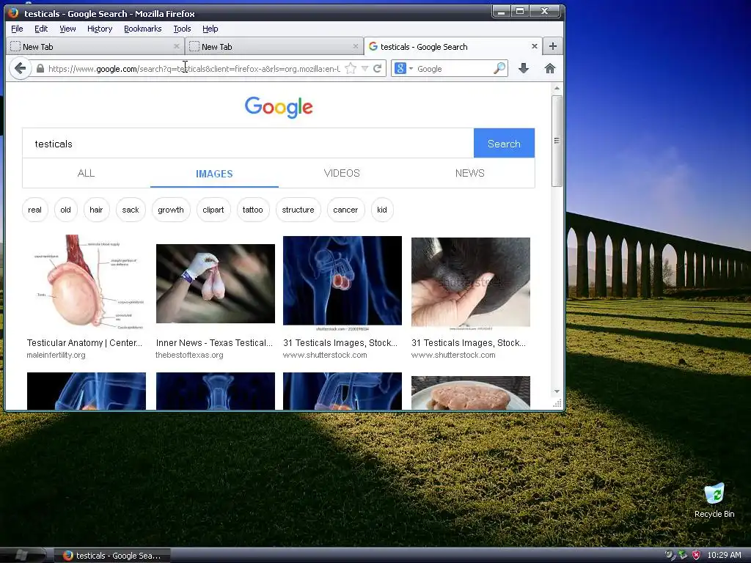Switch to the NEWS results tab

[470, 173]
